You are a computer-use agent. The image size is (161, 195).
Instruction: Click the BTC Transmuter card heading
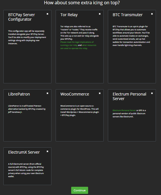pyautogui.click(x=128, y=15)
